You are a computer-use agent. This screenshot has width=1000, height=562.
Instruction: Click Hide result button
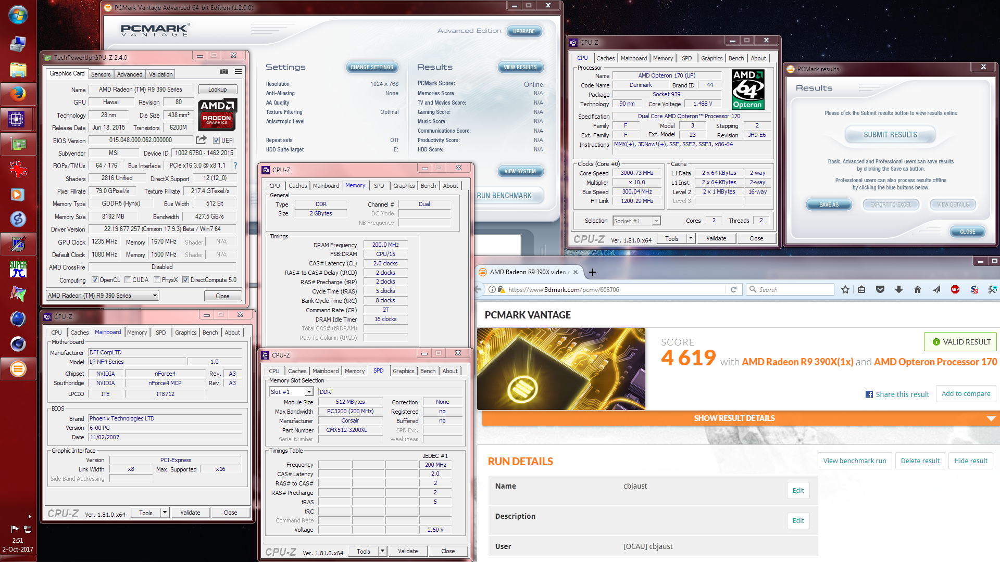[970, 461]
